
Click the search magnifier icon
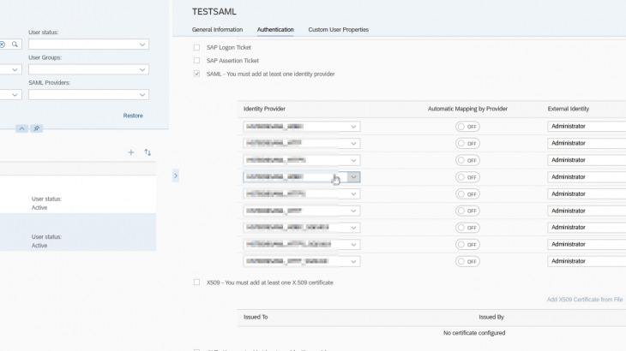tap(15, 45)
